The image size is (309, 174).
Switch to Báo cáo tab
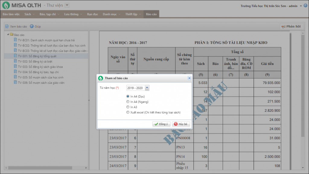(x=151, y=14)
